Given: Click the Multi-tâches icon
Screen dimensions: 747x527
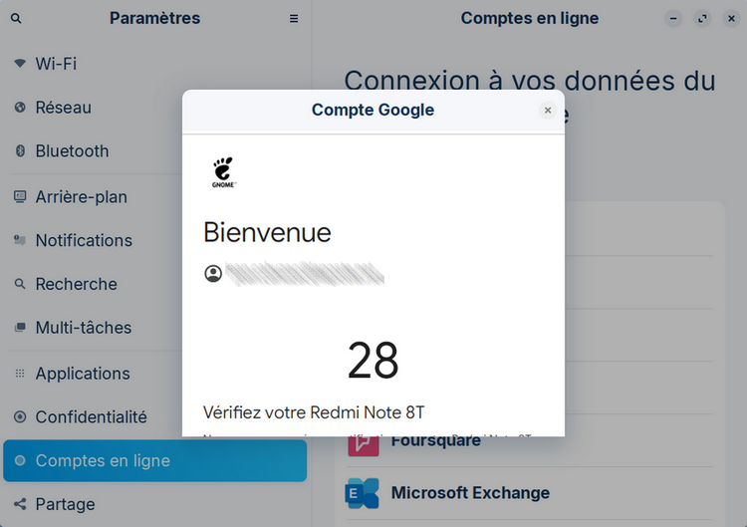Looking at the screenshot, I should point(20,328).
